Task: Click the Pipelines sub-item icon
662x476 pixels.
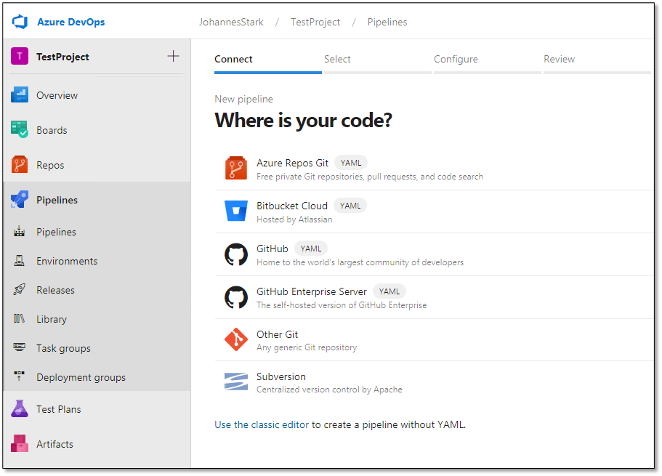Action: point(20,231)
